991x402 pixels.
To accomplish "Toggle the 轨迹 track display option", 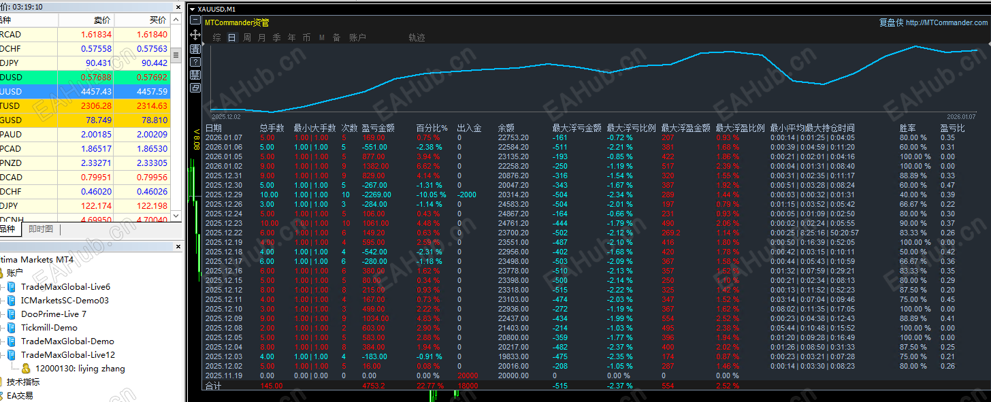I will coord(417,38).
